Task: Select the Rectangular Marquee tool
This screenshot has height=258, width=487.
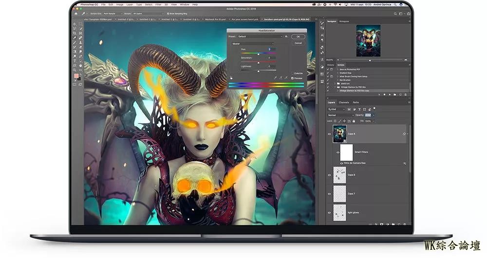Action: point(80,24)
